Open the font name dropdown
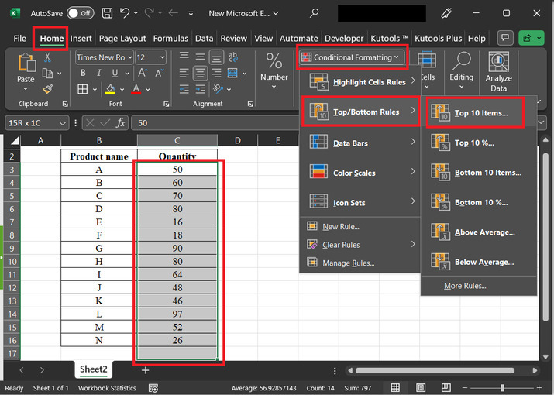Screen dimensions: 554x395 tap(103, 57)
